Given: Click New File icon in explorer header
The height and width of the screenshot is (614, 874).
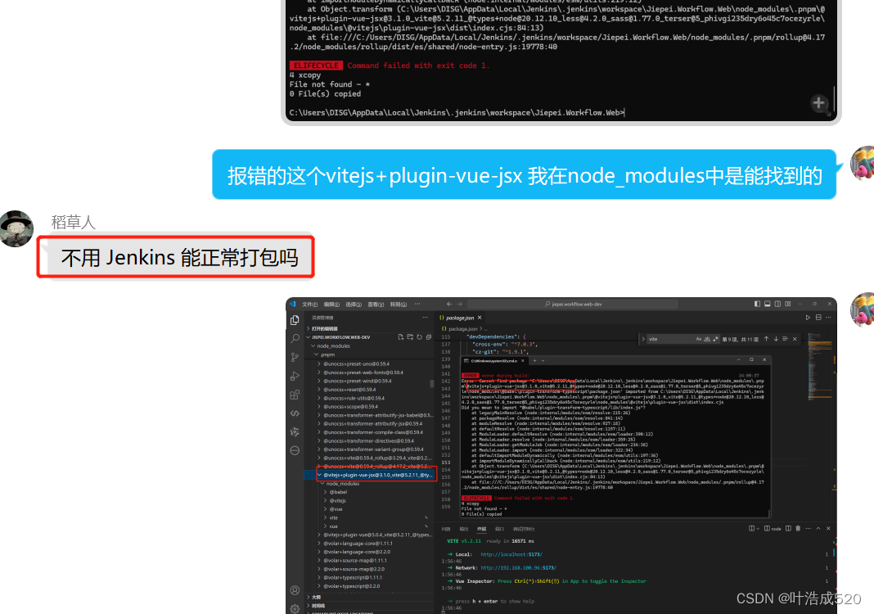Looking at the screenshot, I should pyautogui.click(x=401, y=337).
